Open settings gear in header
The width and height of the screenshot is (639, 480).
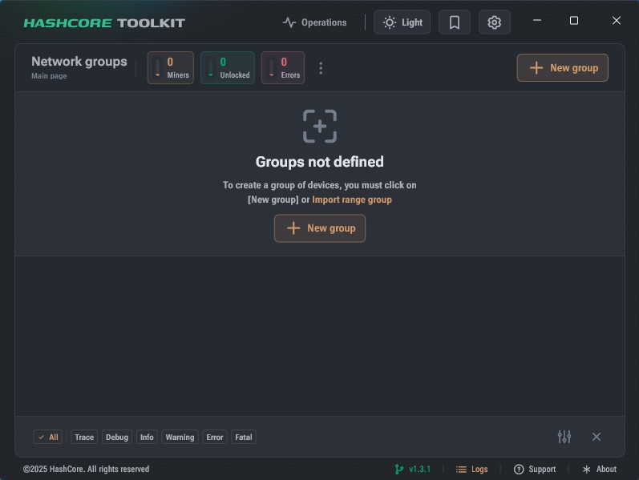coord(495,22)
